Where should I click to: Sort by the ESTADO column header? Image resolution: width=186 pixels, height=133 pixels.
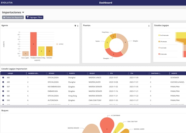51,73
